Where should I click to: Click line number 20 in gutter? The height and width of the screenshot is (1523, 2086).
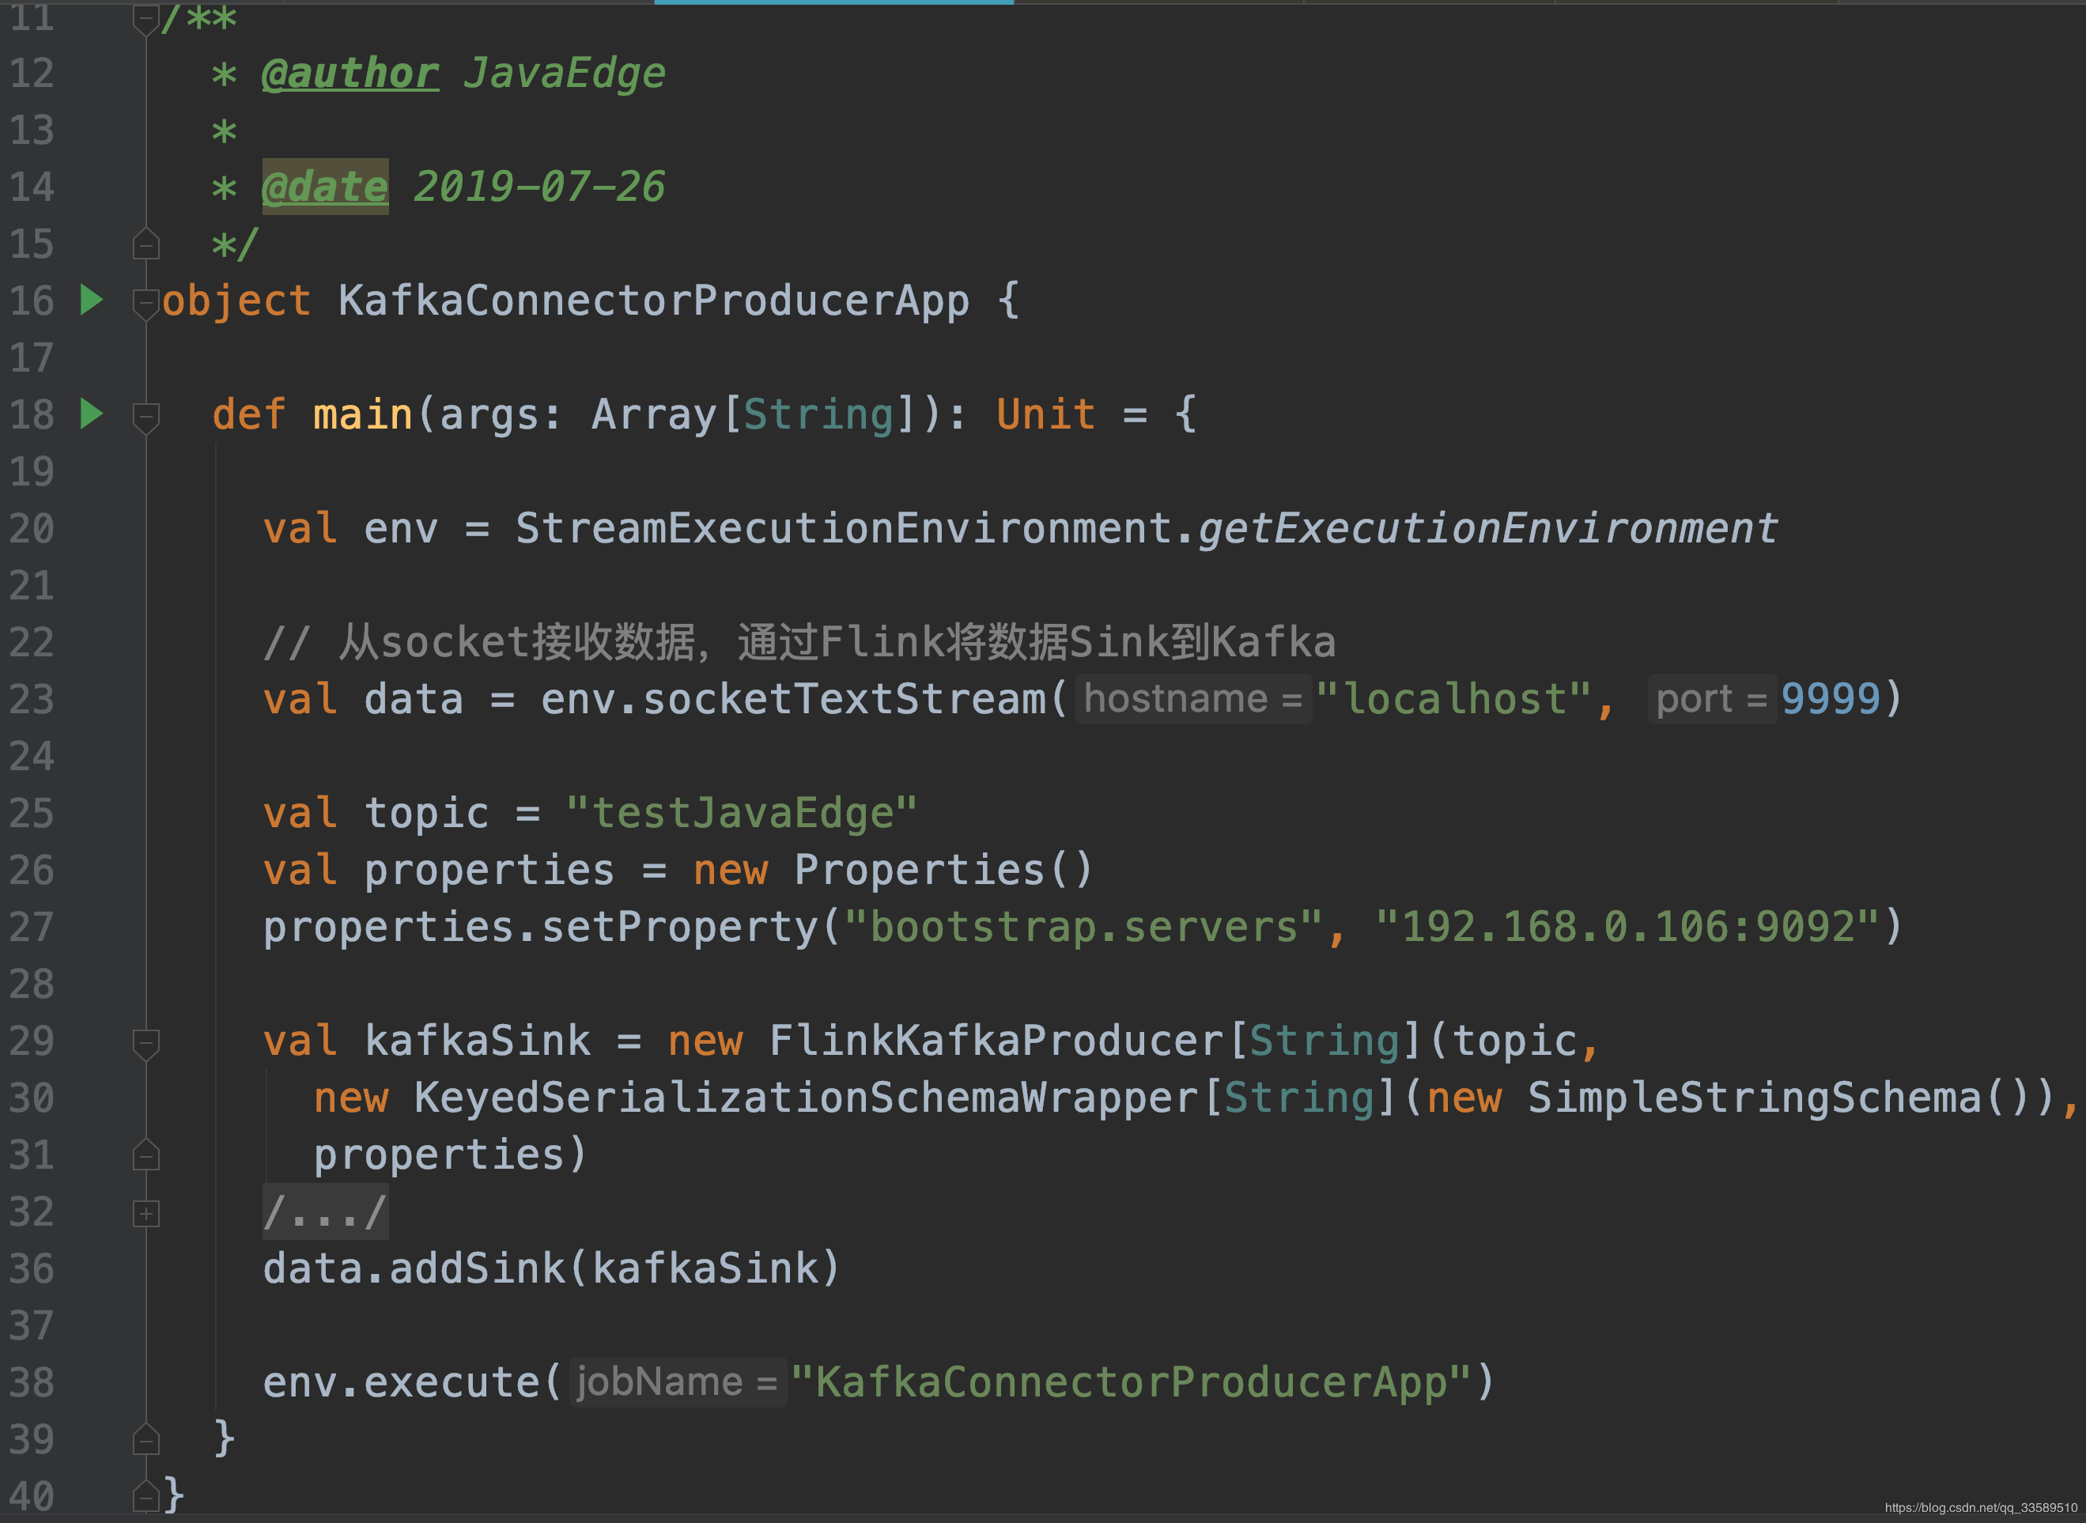(32, 528)
